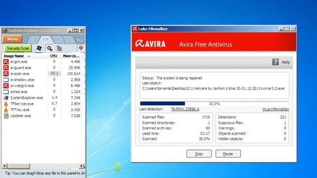
Task: Click the Help question mark icon
Action: click(x=275, y=62)
